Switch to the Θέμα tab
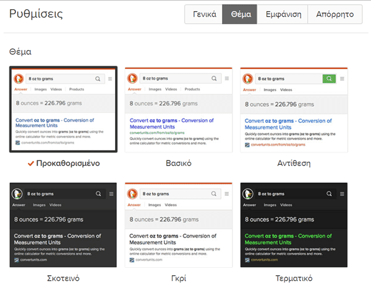This screenshot has height=295, width=371. [240, 14]
